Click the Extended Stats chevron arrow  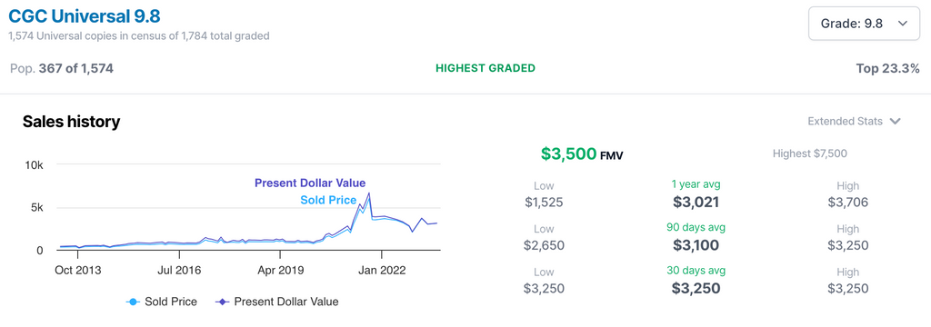click(896, 121)
